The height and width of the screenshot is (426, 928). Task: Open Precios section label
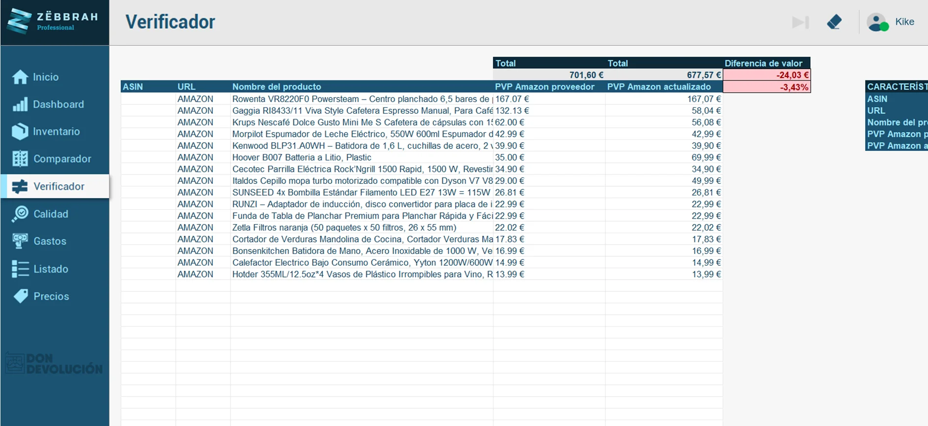pyautogui.click(x=51, y=296)
